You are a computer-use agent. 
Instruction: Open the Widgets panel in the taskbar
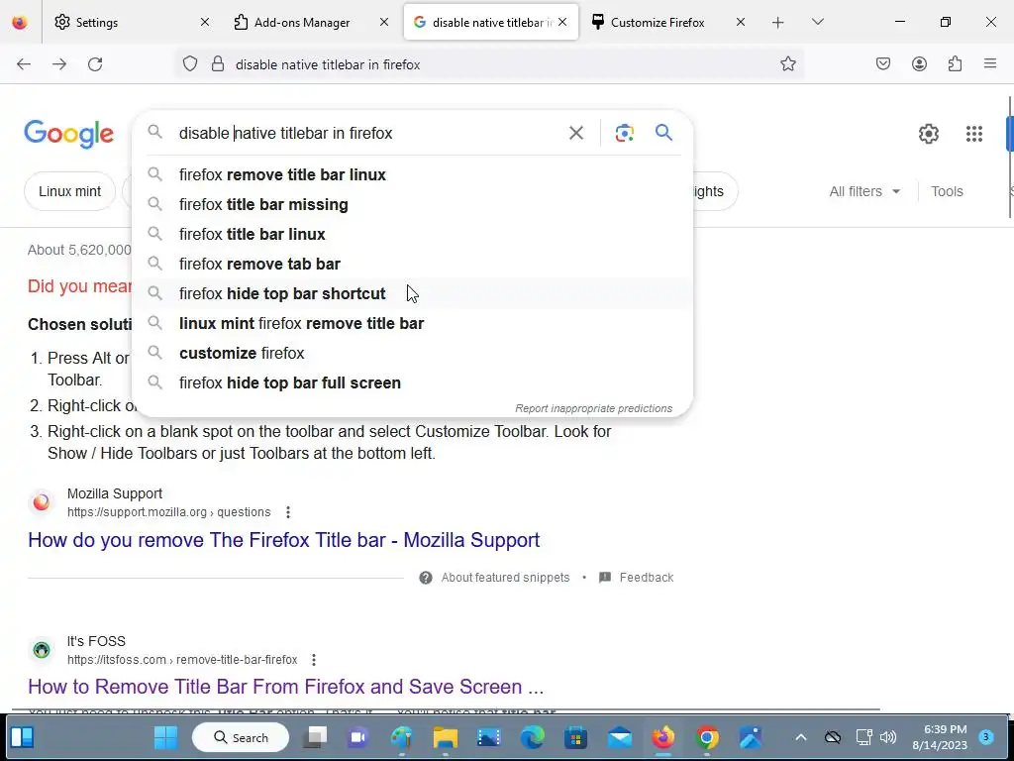[x=22, y=737]
